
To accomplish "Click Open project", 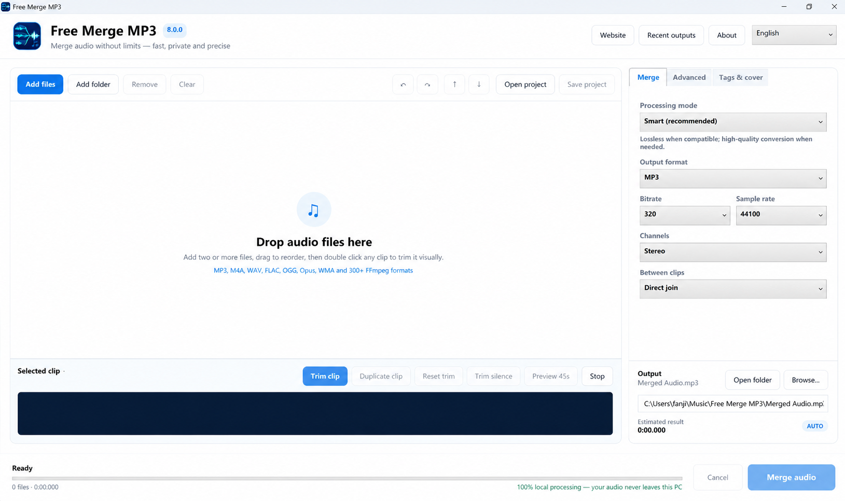I will tap(525, 85).
